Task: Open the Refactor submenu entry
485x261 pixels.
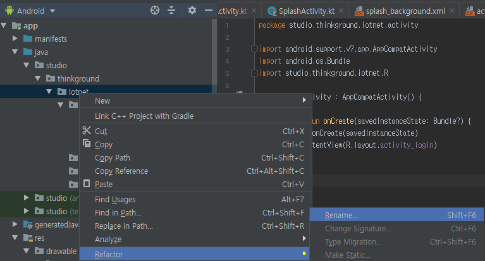Action: [x=195, y=254]
